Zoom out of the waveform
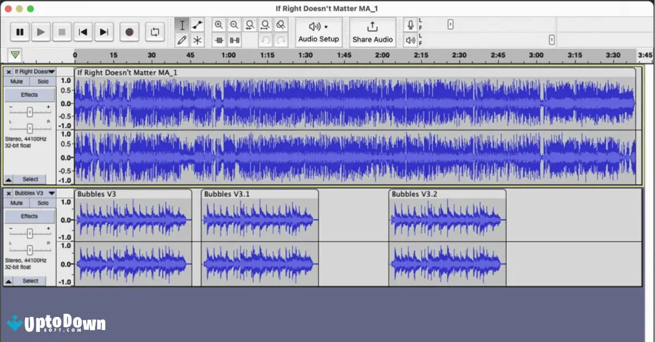The width and height of the screenshot is (655, 342). [234, 25]
